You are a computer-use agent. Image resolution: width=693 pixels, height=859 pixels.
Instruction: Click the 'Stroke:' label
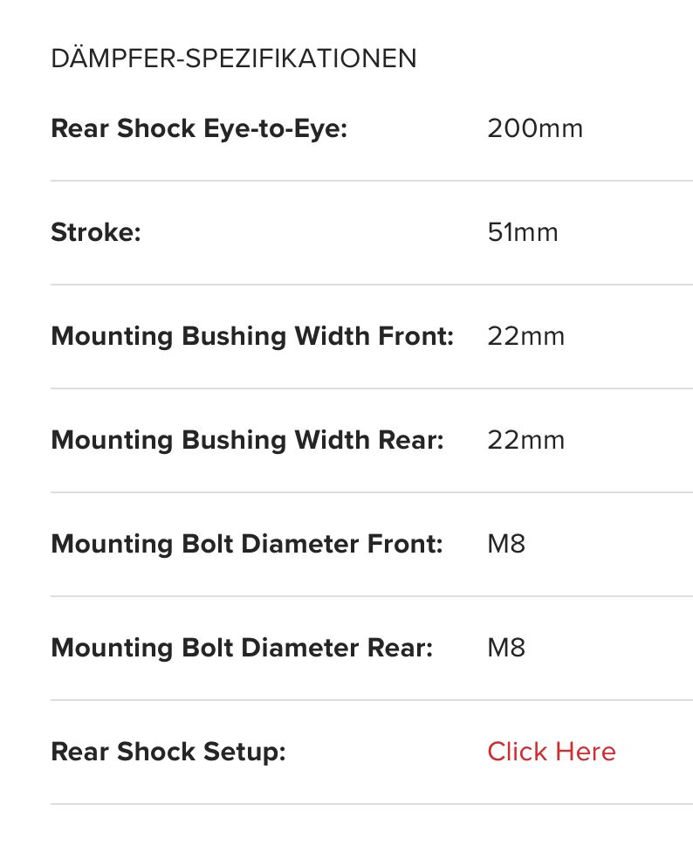[96, 233]
